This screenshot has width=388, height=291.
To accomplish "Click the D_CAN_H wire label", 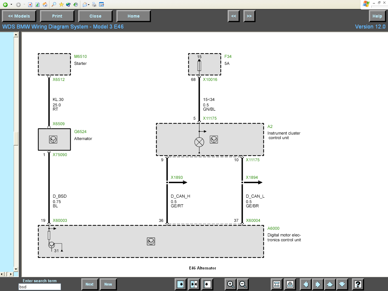I will coord(180,196).
